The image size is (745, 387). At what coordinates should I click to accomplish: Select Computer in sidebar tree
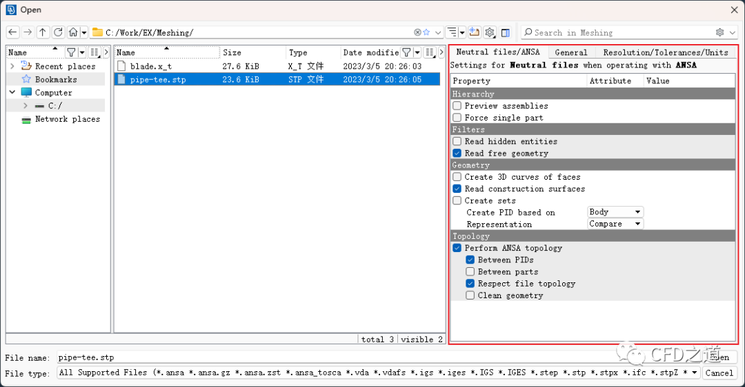click(x=53, y=92)
